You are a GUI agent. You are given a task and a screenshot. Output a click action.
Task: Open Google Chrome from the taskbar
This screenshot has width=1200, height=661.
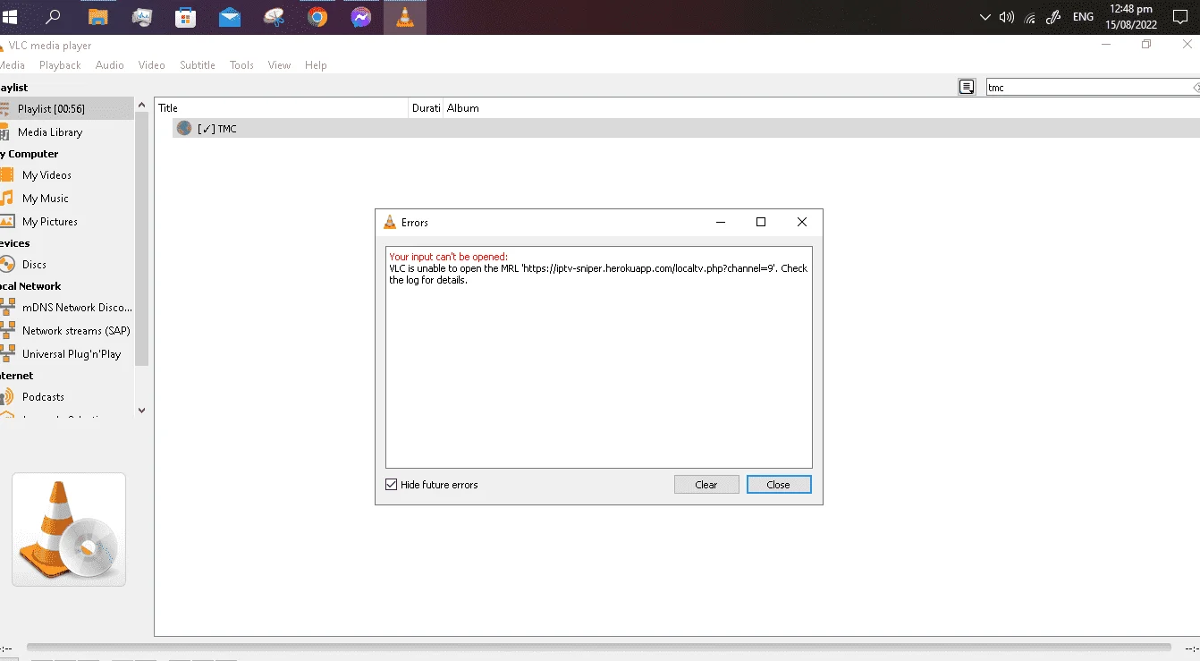[x=317, y=17]
